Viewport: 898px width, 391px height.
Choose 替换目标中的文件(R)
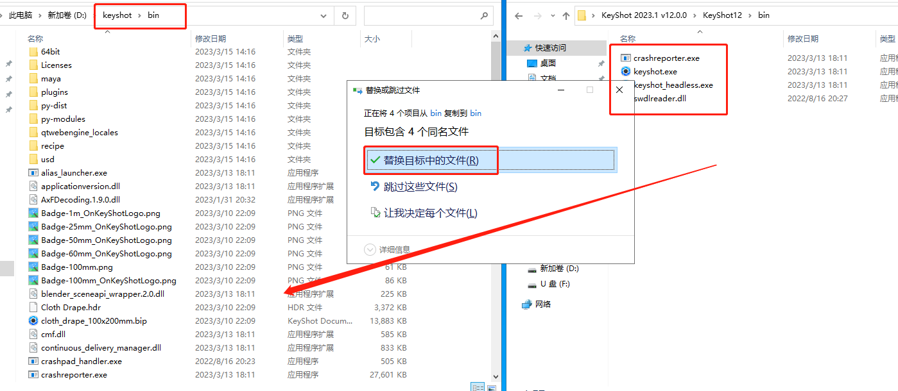491,160
